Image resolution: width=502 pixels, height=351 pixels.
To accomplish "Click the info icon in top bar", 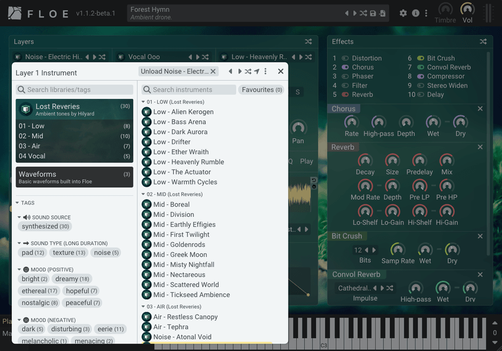I will coord(415,13).
